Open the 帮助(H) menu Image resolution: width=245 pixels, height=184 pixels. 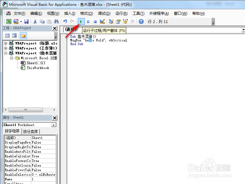pos(198,13)
